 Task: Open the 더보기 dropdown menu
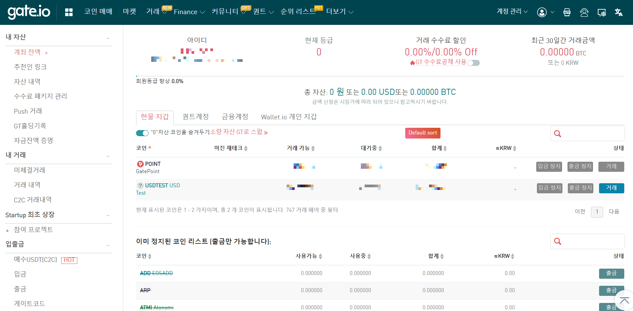click(340, 12)
